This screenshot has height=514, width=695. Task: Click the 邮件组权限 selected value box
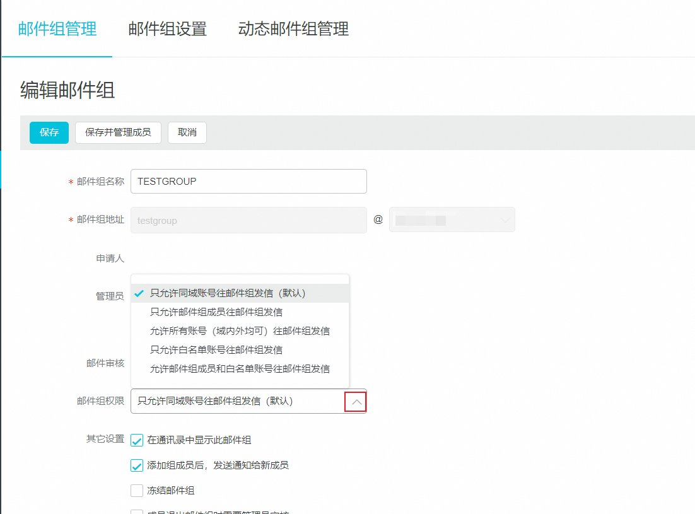click(237, 401)
